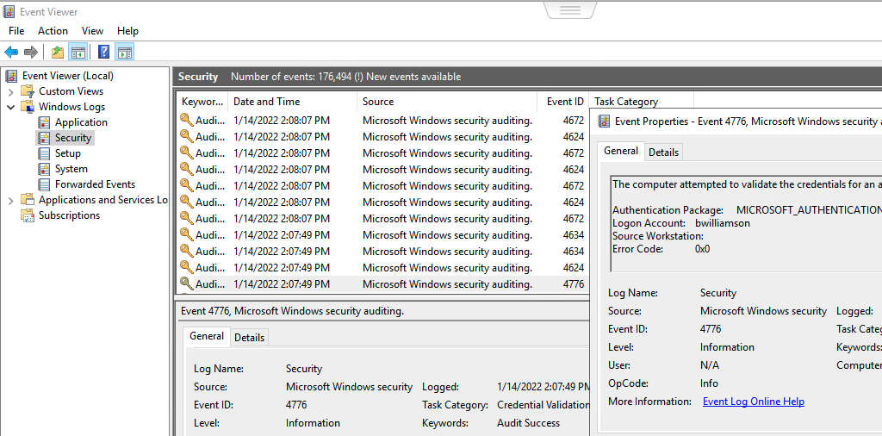Viewport: 882px width, 436px height.
Task: Sort by the Source column header
Action: click(x=447, y=102)
